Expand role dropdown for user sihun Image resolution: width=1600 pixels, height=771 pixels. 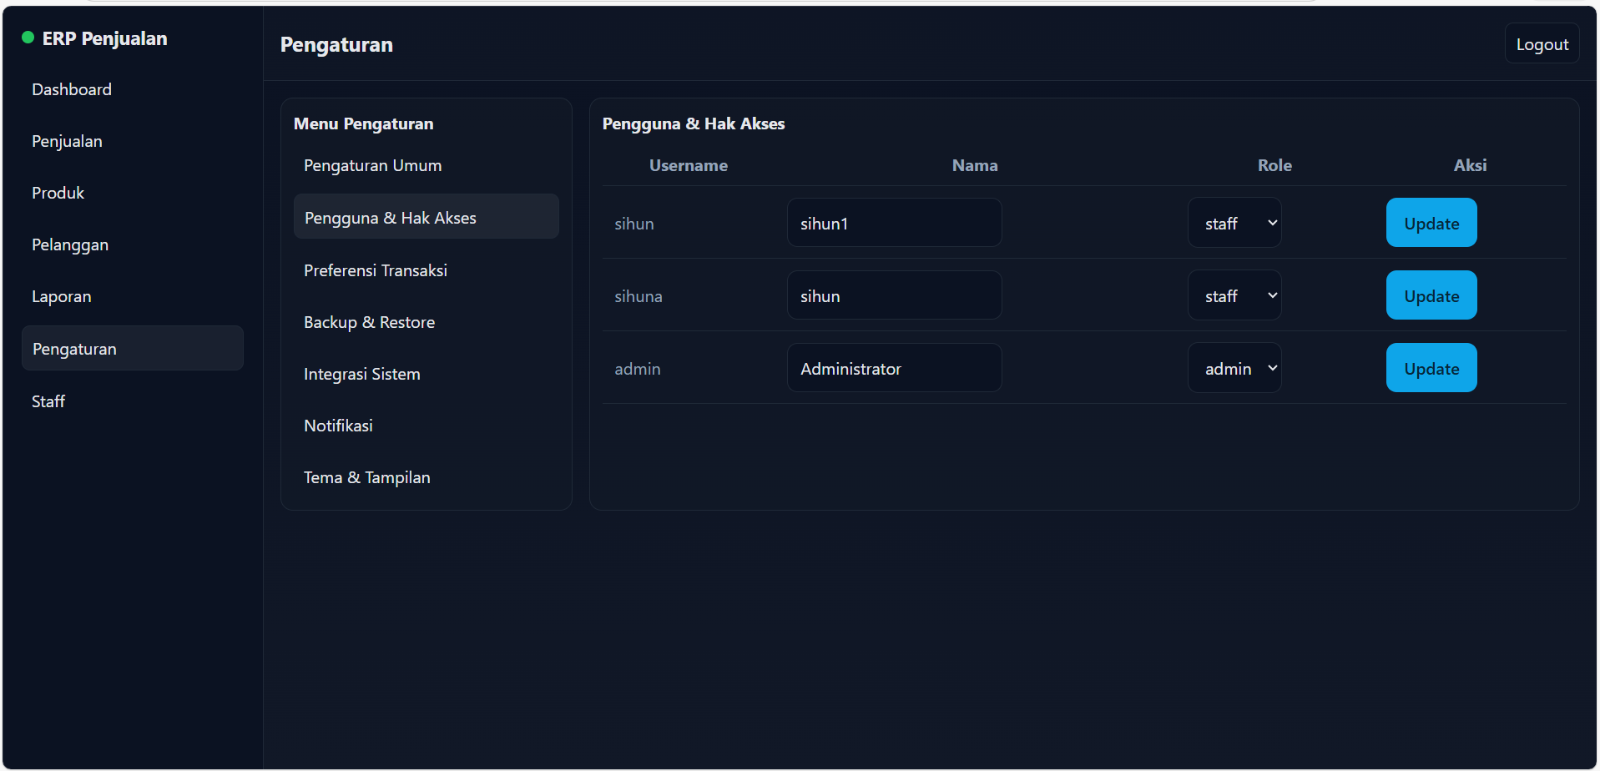[1234, 223]
